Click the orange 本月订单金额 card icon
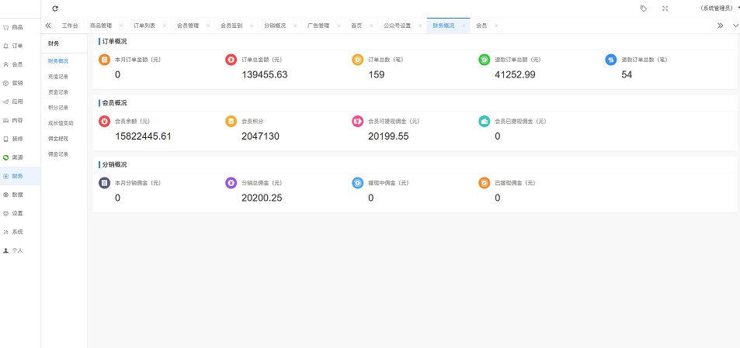Screen dimensions: 740x348 coord(104,60)
